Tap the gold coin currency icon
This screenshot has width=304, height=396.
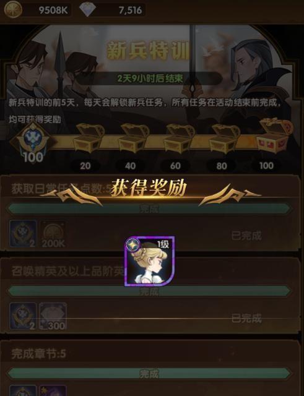pos(12,10)
